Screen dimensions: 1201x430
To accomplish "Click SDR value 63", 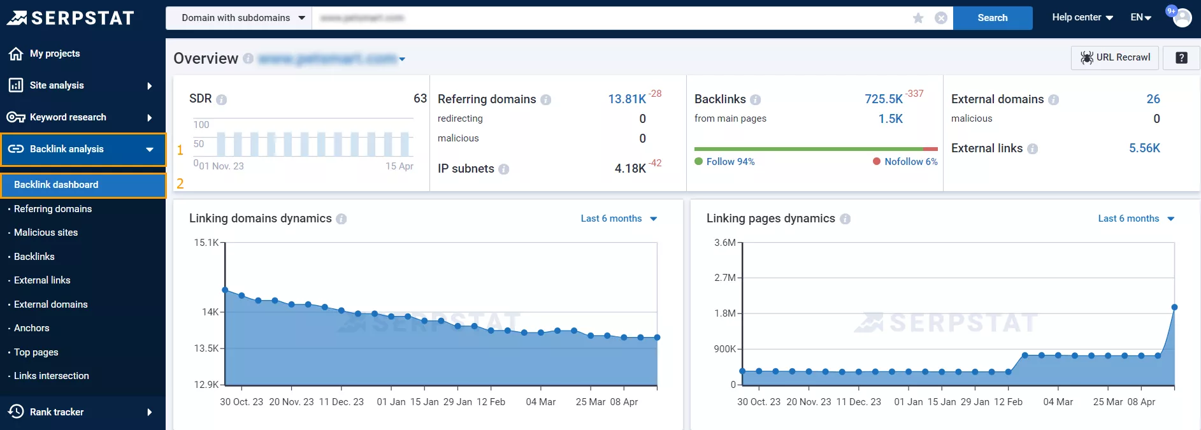I will pyautogui.click(x=420, y=99).
